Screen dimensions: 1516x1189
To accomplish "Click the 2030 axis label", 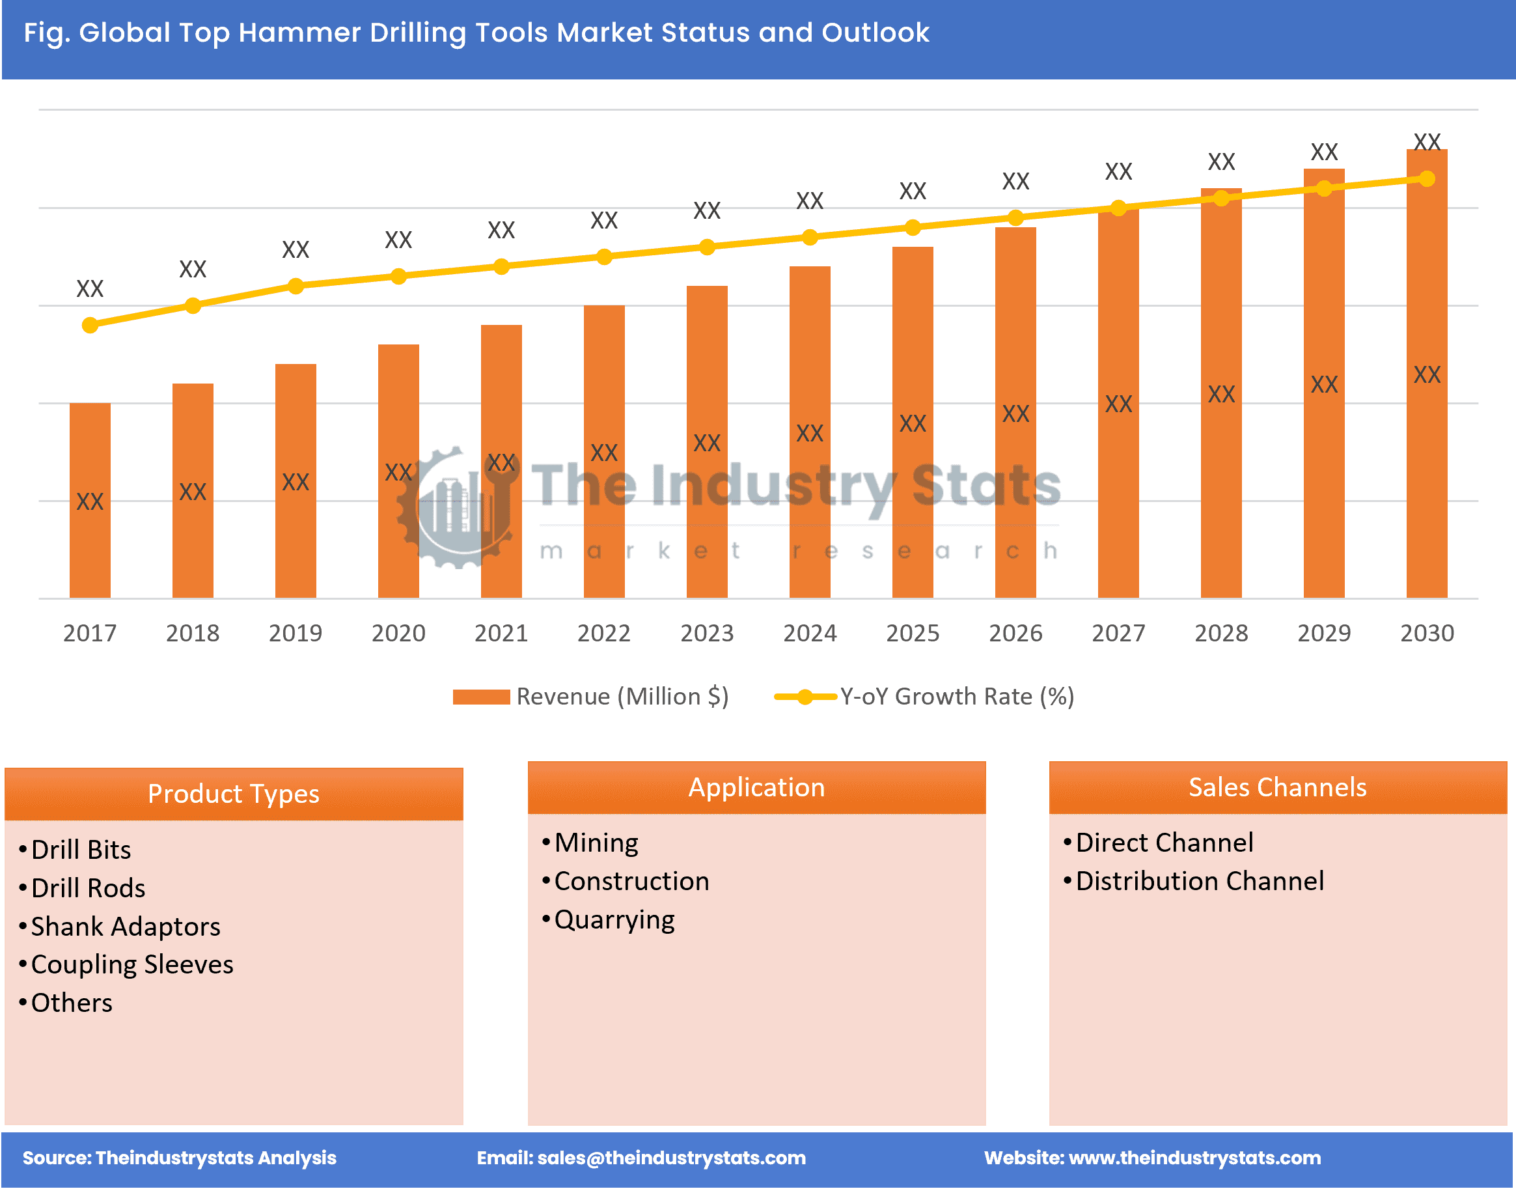I will coord(1427,633).
